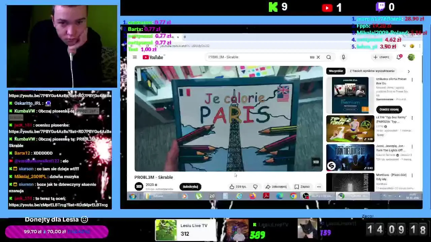Click the taskbar volume speaker icon
The width and height of the screenshot is (431, 242).
400,196
